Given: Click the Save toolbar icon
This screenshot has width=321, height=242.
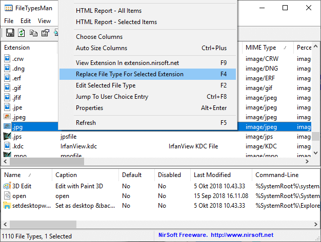Looking at the screenshot, I should point(10,33).
